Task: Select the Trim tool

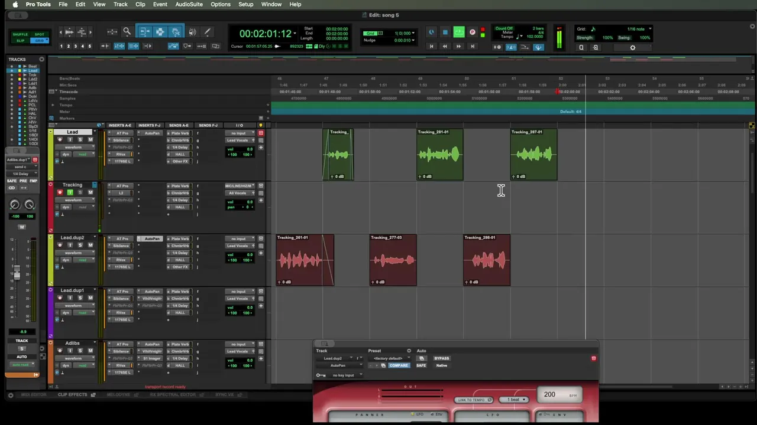Action: [144, 32]
